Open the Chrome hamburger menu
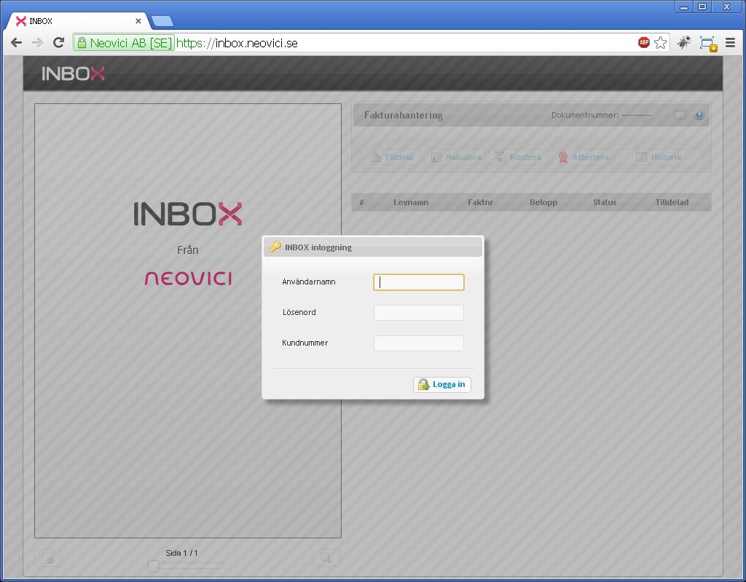746x582 pixels. pyautogui.click(x=730, y=43)
